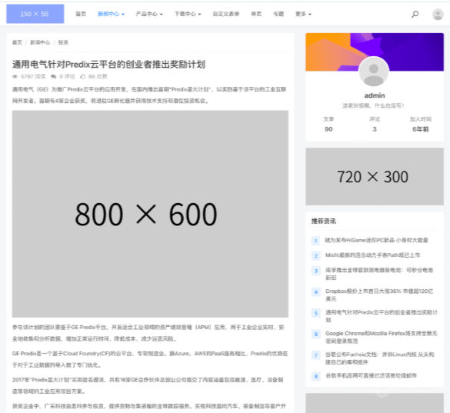Click the eye icon beside 5797 reads
Screen dimensions: 450x413
[15, 76]
